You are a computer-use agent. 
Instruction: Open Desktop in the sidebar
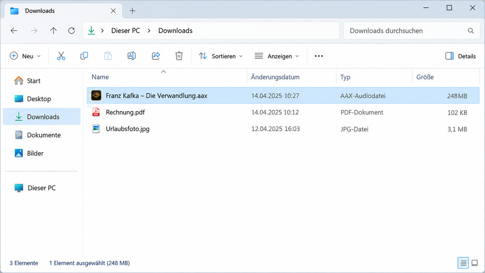click(x=42, y=99)
